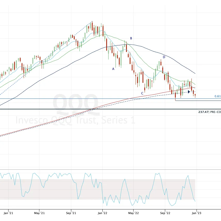Select the Jan '23 axis label
This screenshot has width=221, height=221.
click(x=197, y=213)
